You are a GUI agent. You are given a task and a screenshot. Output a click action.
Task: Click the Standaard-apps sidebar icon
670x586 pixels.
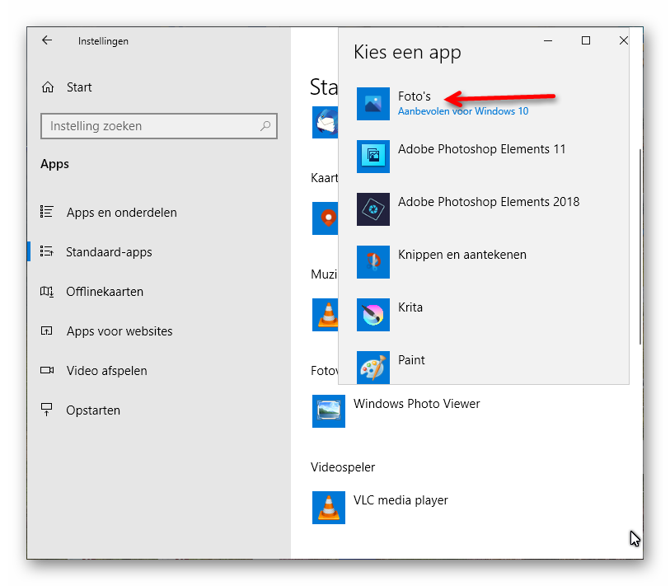(x=47, y=251)
